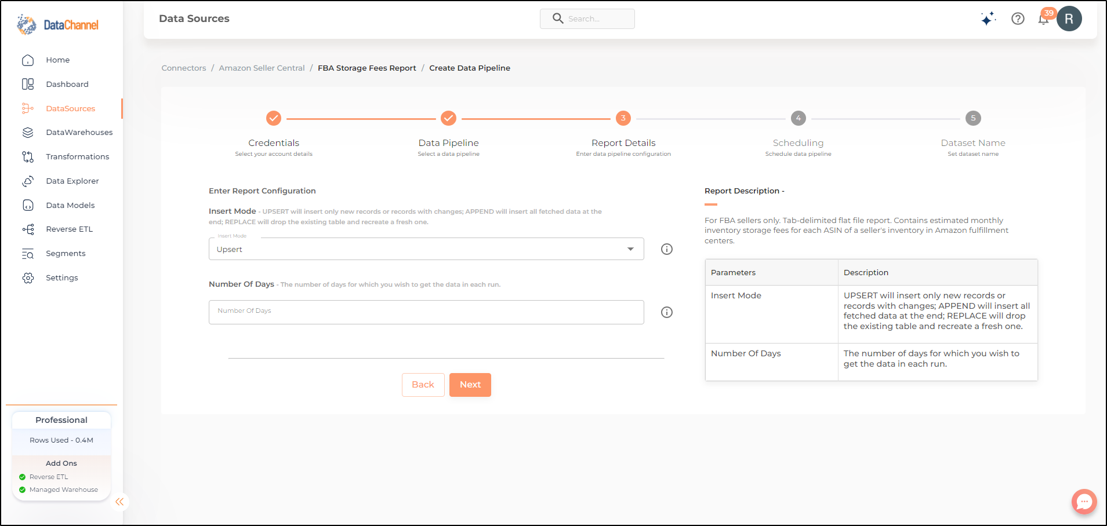Select Data Models menu item
The width and height of the screenshot is (1107, 526).
pyautogui.click(x=70, y=206)
